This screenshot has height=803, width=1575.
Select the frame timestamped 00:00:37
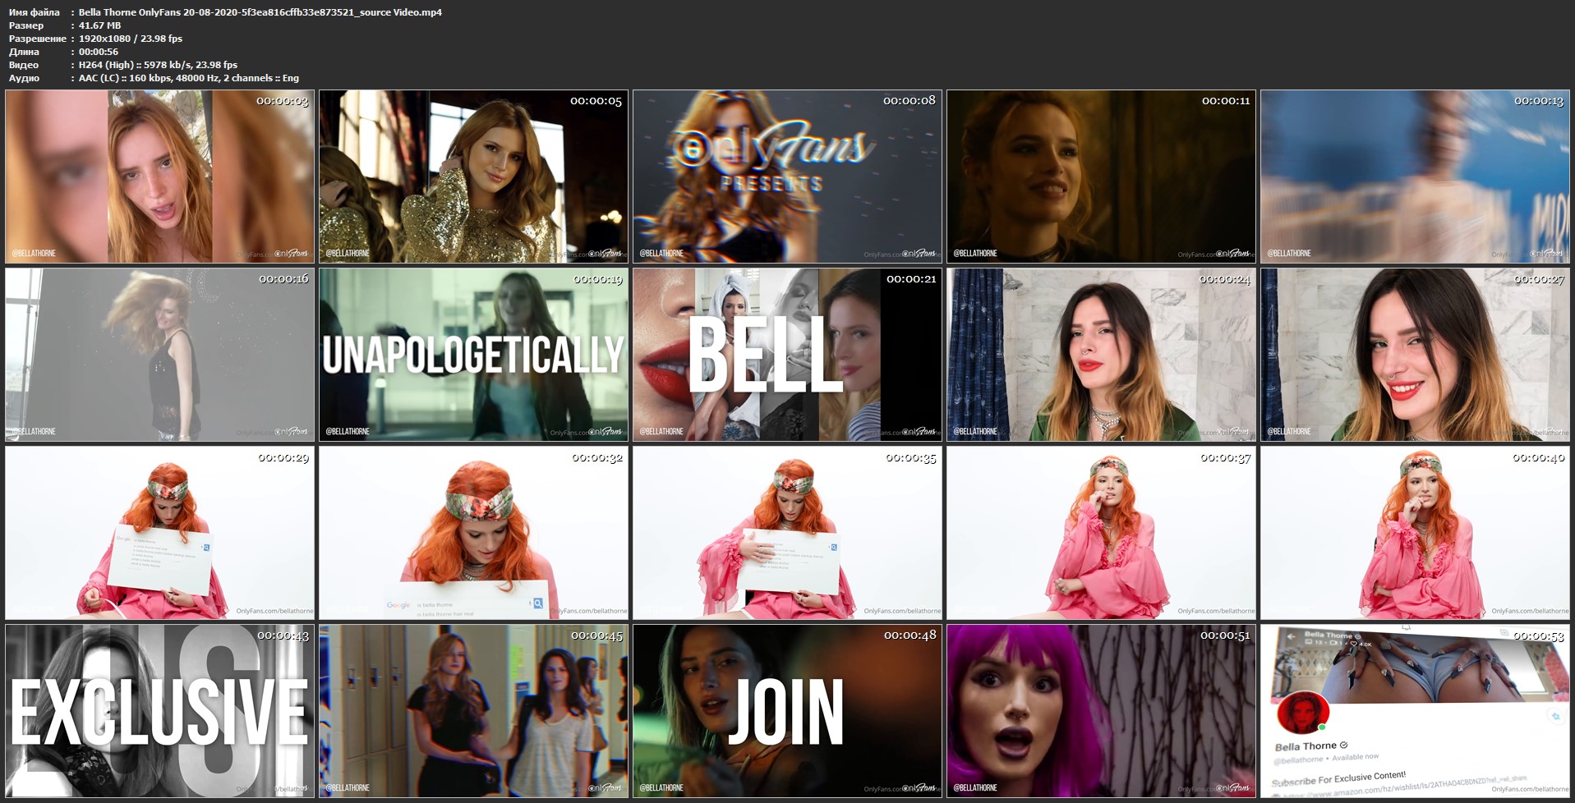point(1101,533)
